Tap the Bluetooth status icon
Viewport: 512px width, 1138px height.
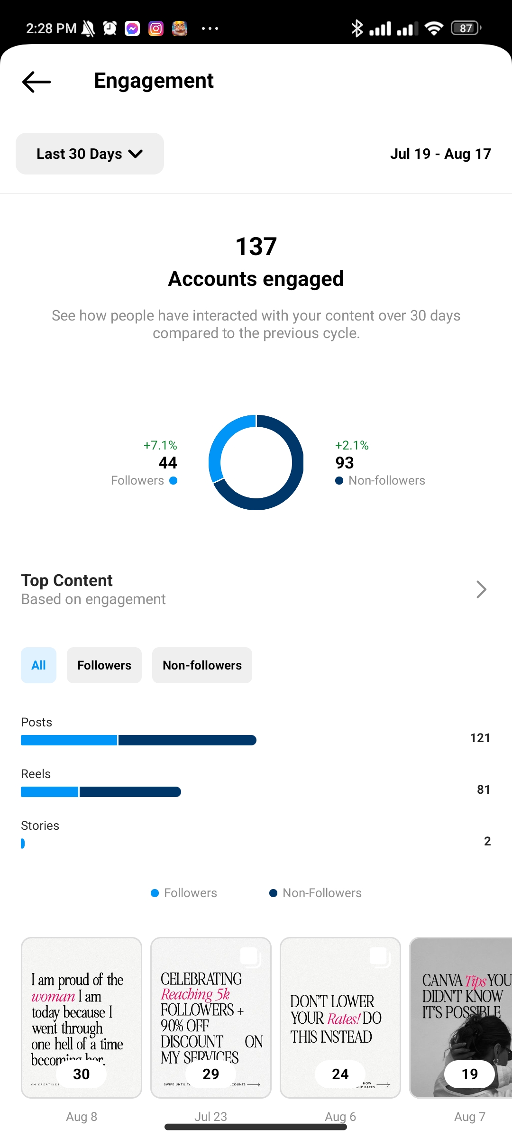pos(357,28)
